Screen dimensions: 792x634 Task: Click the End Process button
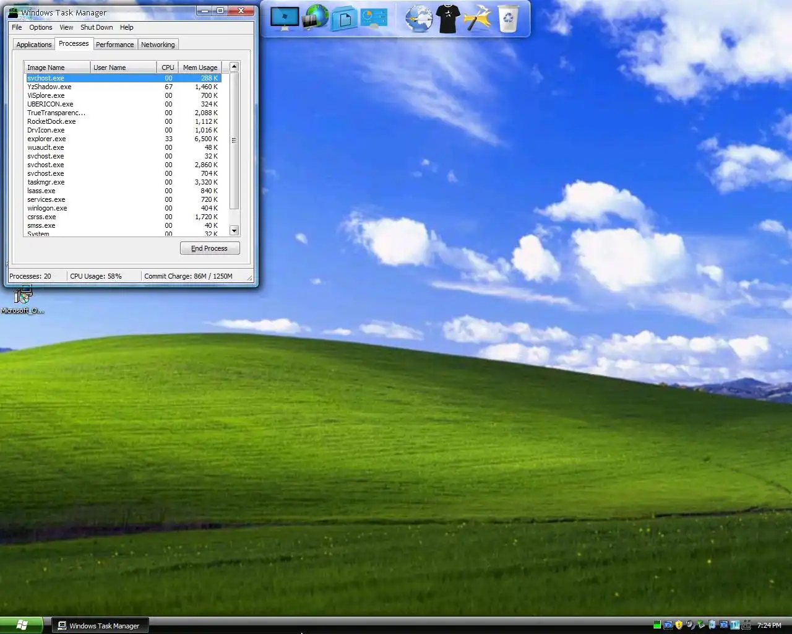coord(210,248)
